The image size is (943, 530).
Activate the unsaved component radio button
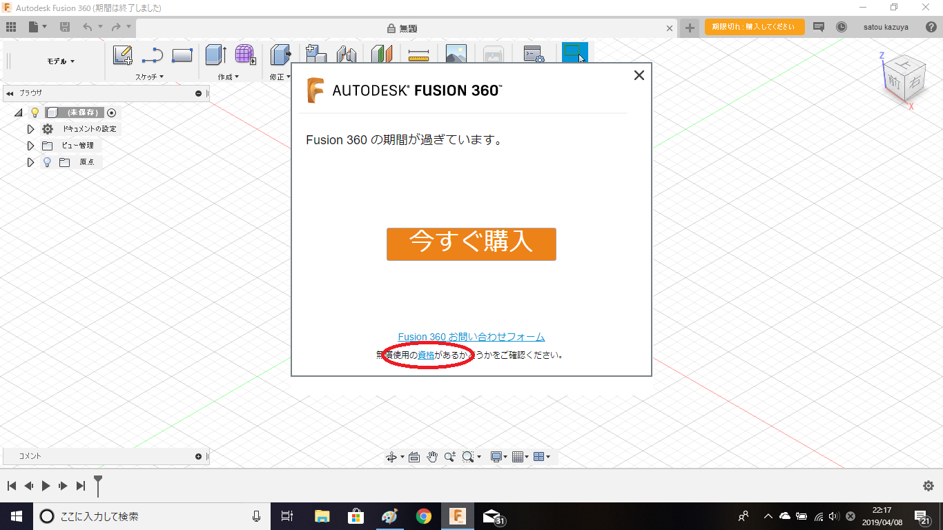click(x=112, y=112)
